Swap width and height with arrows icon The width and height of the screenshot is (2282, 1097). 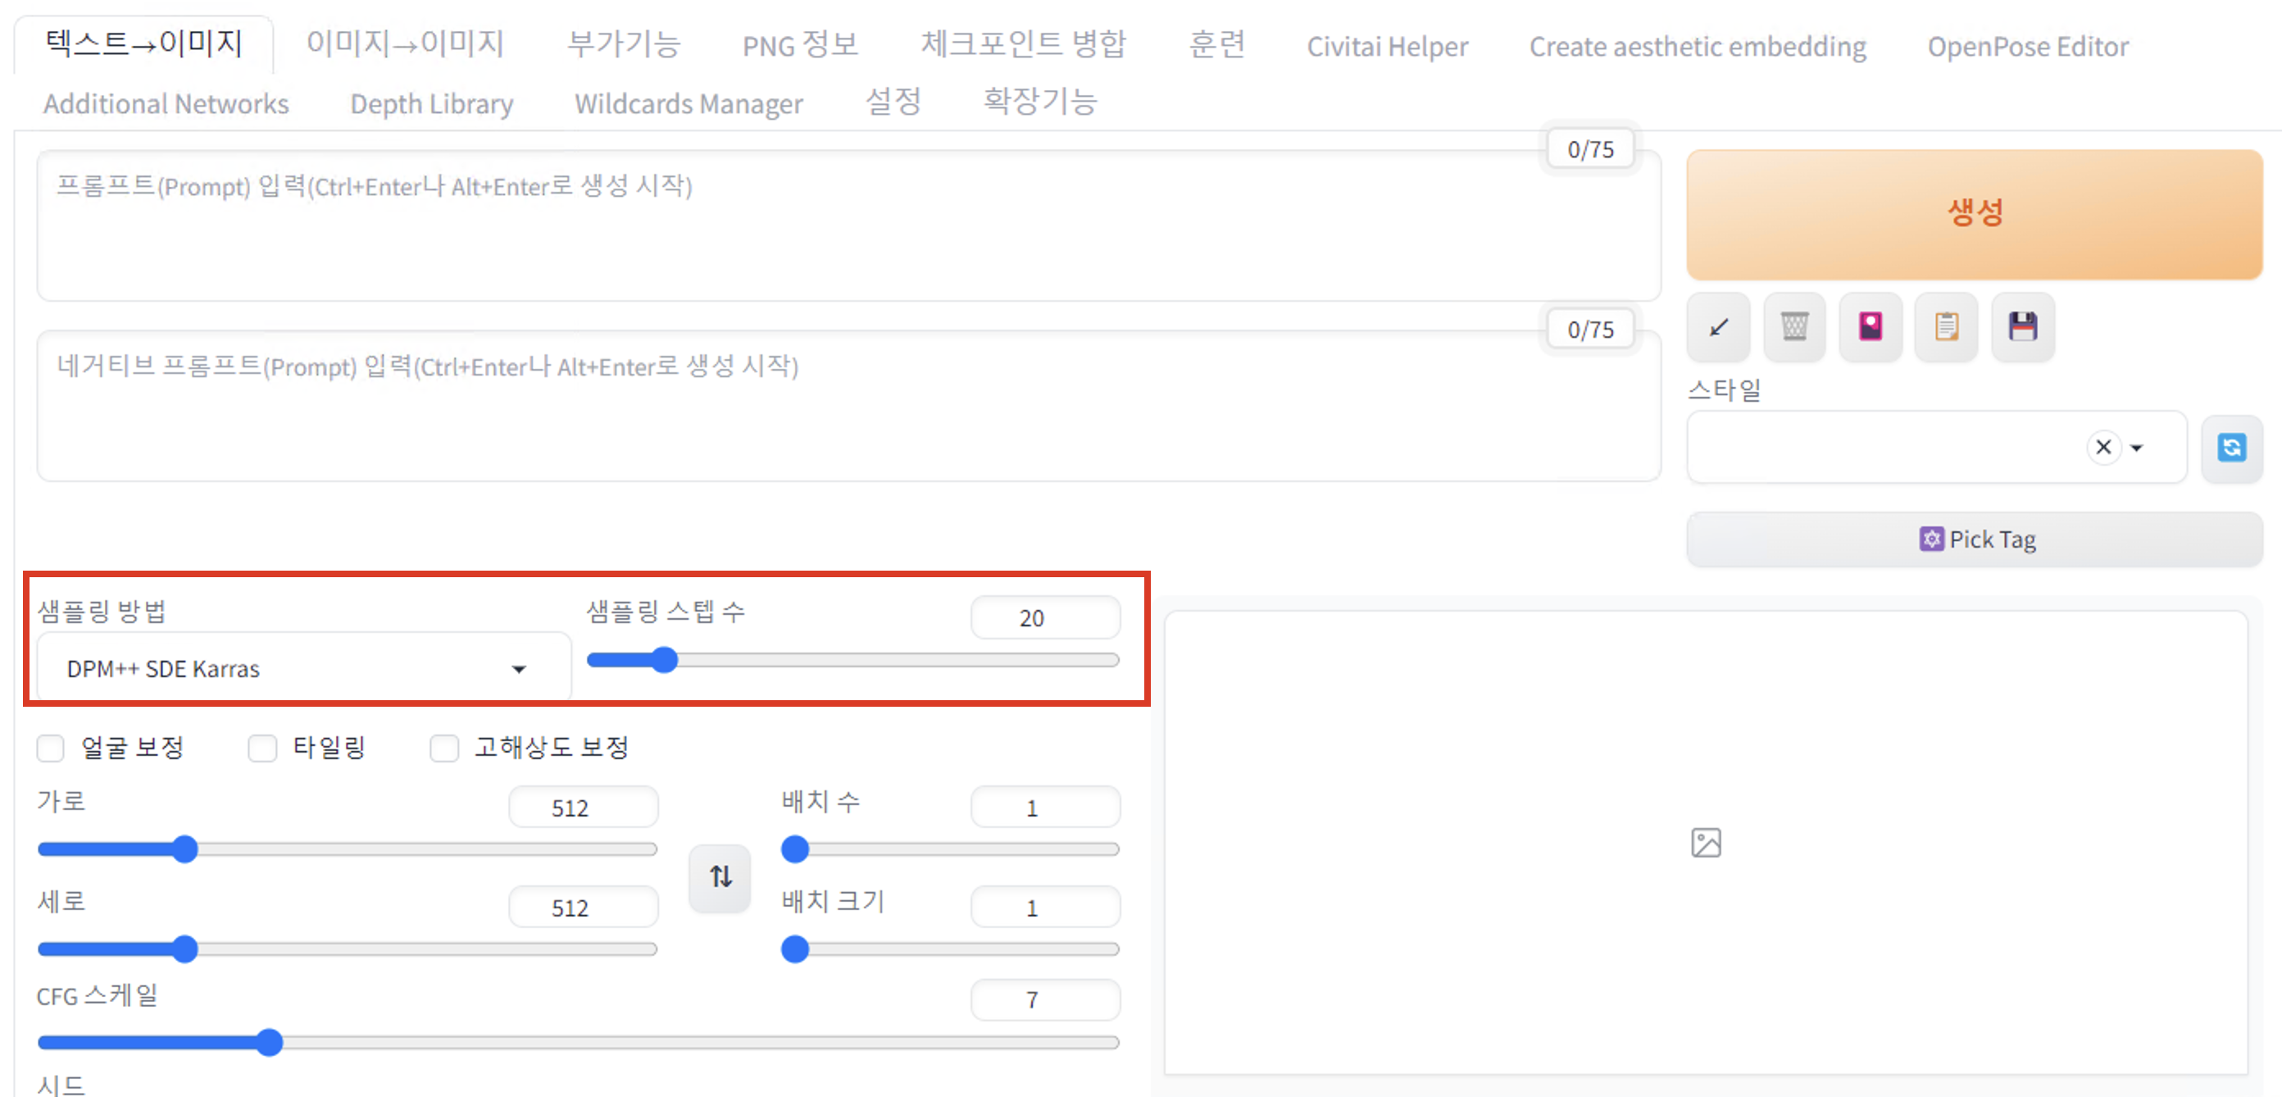click(x=721, y=877)
